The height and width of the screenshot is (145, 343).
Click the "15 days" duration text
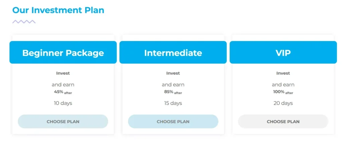(173, 103)
